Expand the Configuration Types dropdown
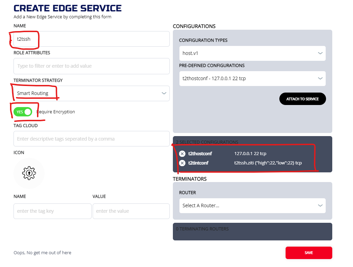The height and width of the screenshot is (267, 353). click(x=252, y=53)
